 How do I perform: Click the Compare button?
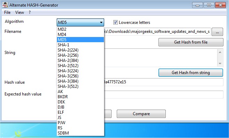click(141, 114)
